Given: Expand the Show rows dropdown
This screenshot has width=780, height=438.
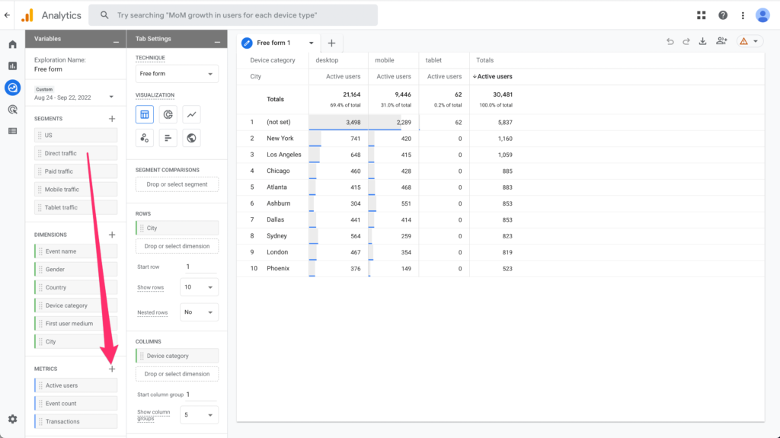Looking at the screenshot, I should coord(199,287).
